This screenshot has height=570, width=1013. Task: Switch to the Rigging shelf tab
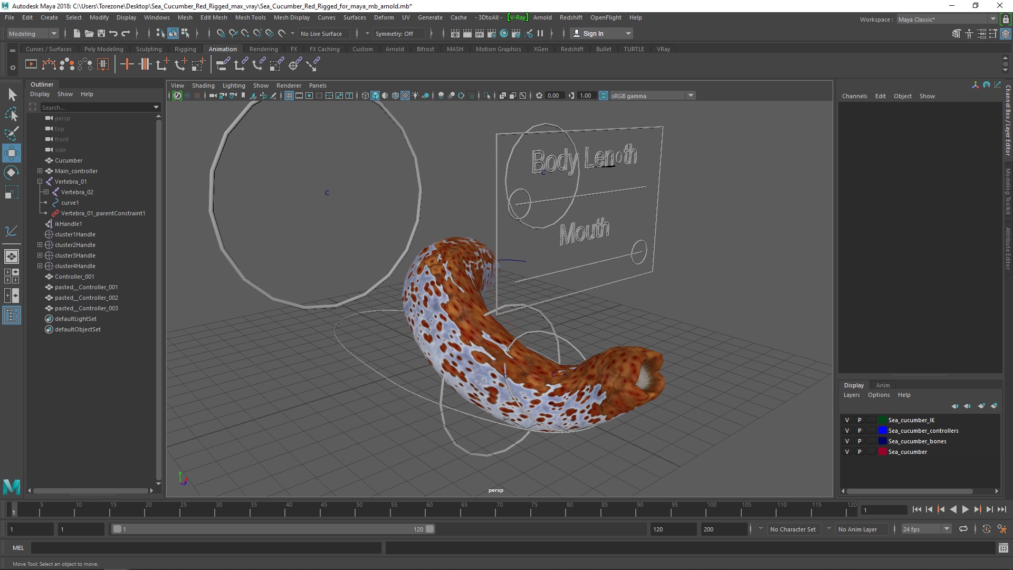pos(185,49)
